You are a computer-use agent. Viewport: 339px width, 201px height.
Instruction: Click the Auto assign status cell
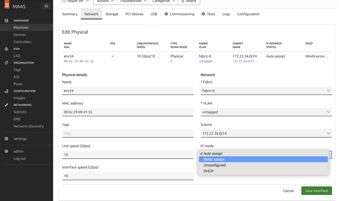coord(276,56)
